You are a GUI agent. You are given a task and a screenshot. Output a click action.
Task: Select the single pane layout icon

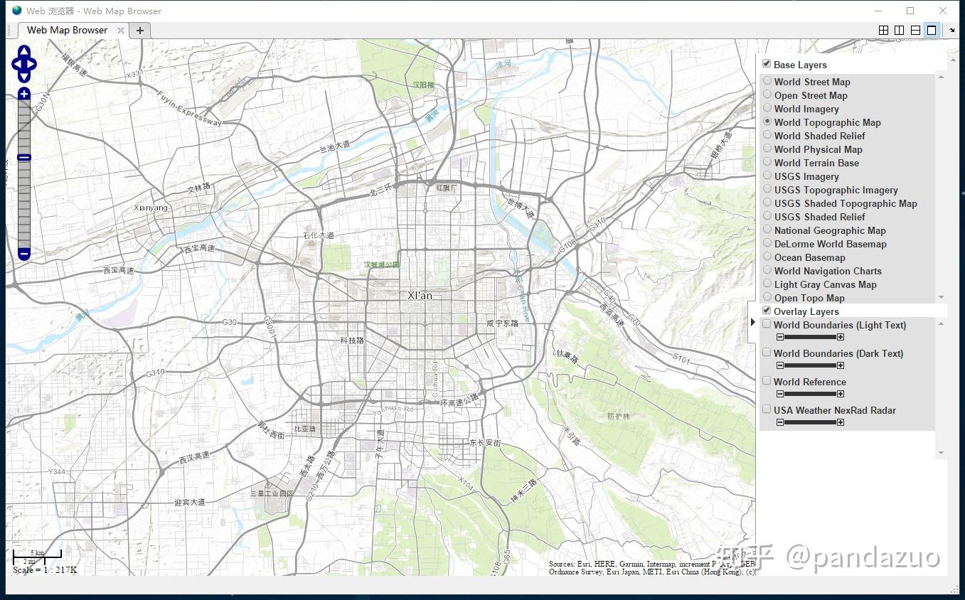click(932, 30)
